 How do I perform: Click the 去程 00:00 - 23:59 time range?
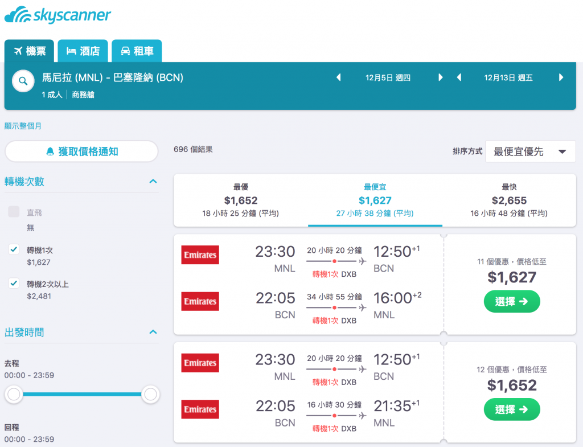pyautogui.click(x=29, y=375)
